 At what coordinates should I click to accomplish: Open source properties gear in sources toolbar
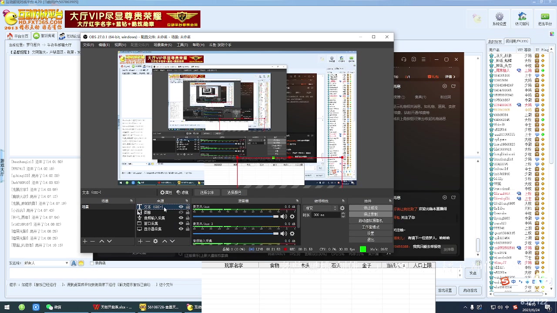click(x=156, y=241)
